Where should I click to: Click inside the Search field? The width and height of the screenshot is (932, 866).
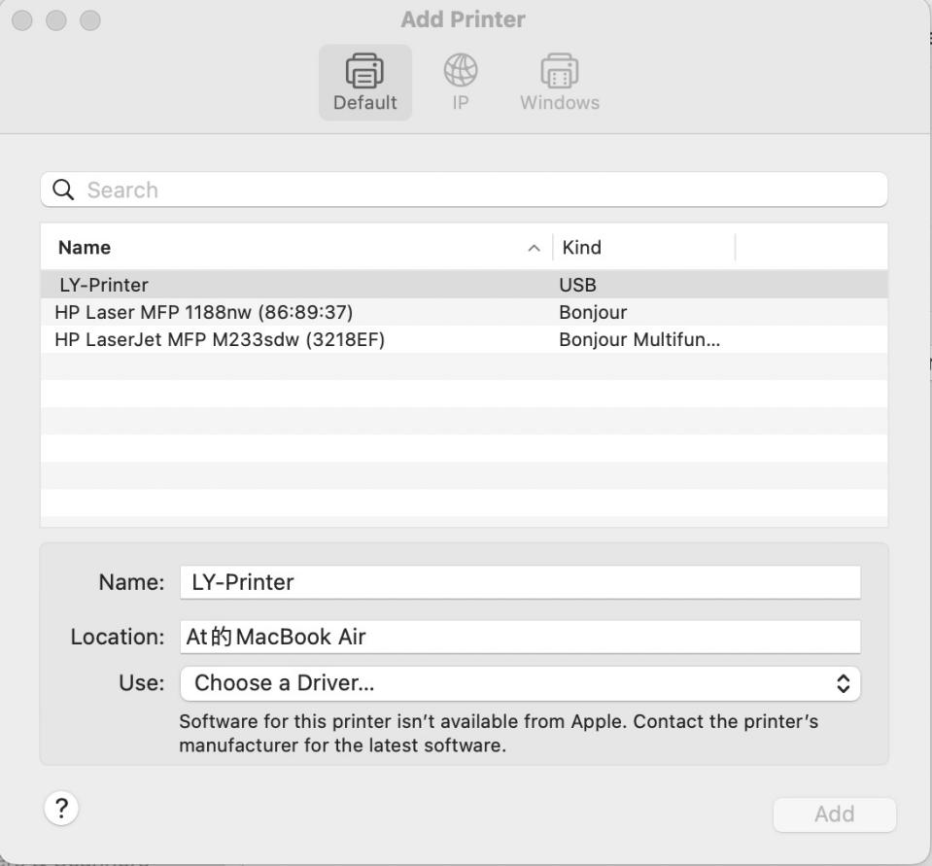(x=476, y=190)
